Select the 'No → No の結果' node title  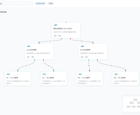(120, 78)
